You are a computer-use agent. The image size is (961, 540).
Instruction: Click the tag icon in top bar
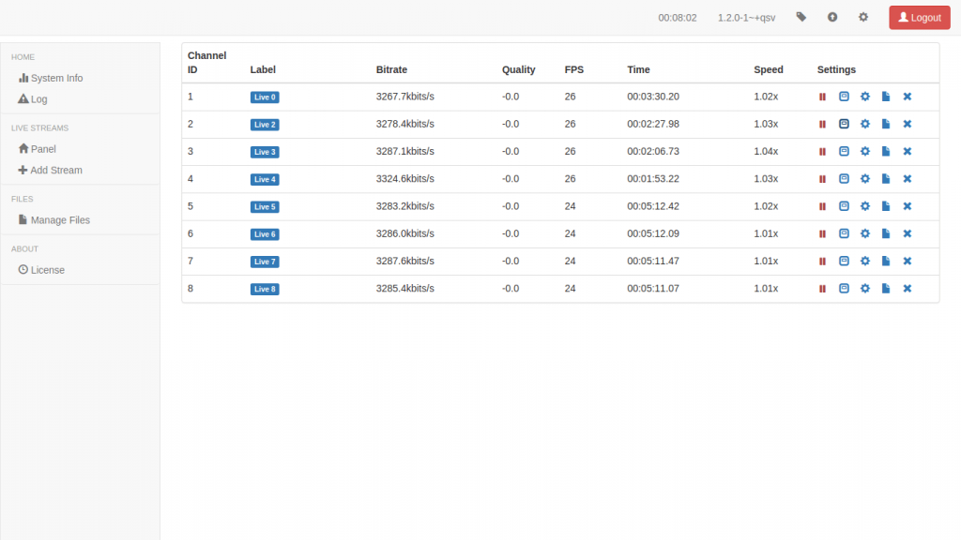(801, 17)
